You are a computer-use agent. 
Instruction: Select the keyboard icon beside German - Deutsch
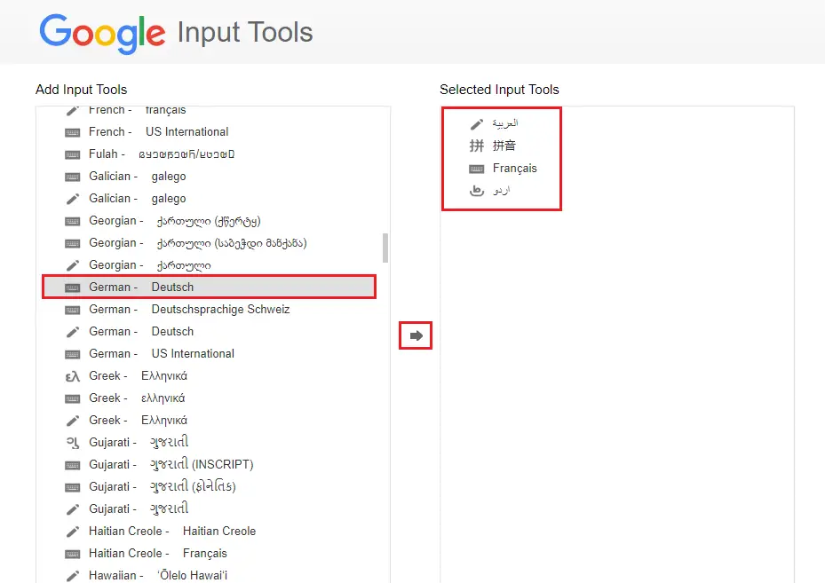[72, 287]
